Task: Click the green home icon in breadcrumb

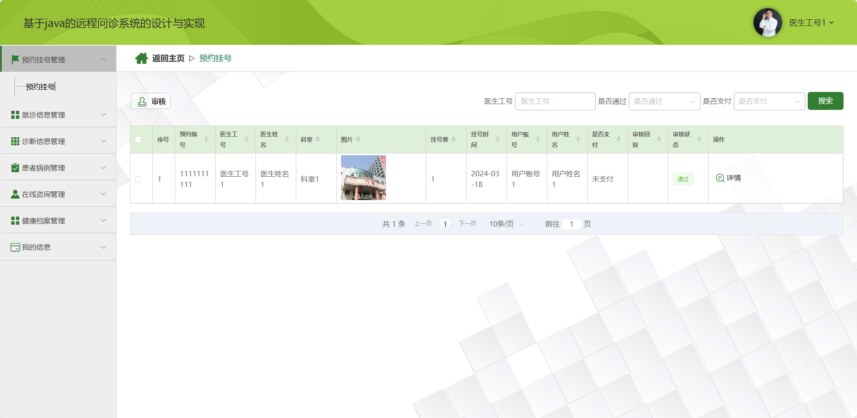Action: pyautogui.click(x=142, y=58)
